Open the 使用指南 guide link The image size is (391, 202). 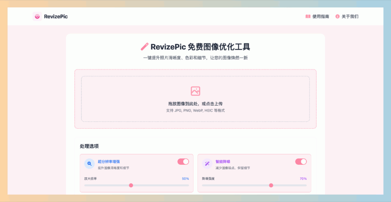coord(317,17)
